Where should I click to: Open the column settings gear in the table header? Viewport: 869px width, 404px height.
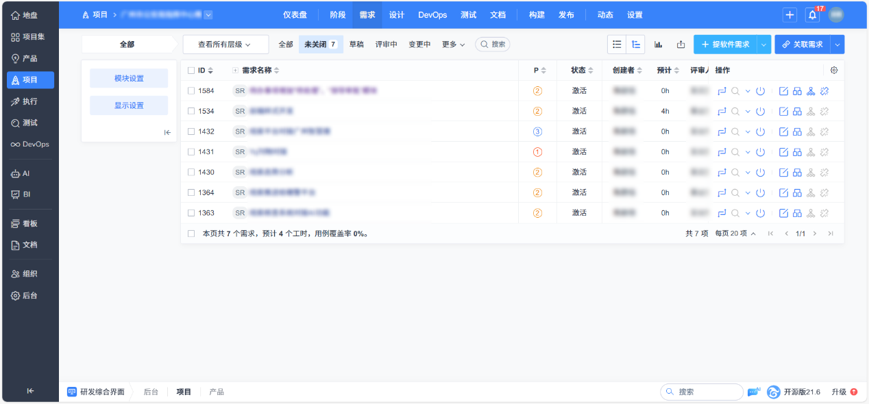[834, 69]
